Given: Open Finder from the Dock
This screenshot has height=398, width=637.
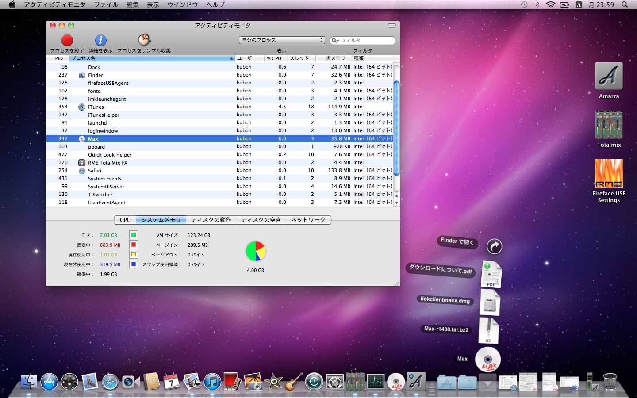Looking at the screenshot, I should (29, 381).
